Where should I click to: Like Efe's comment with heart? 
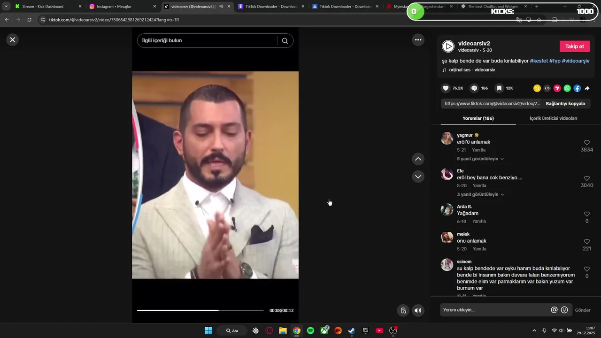point(587,178)
